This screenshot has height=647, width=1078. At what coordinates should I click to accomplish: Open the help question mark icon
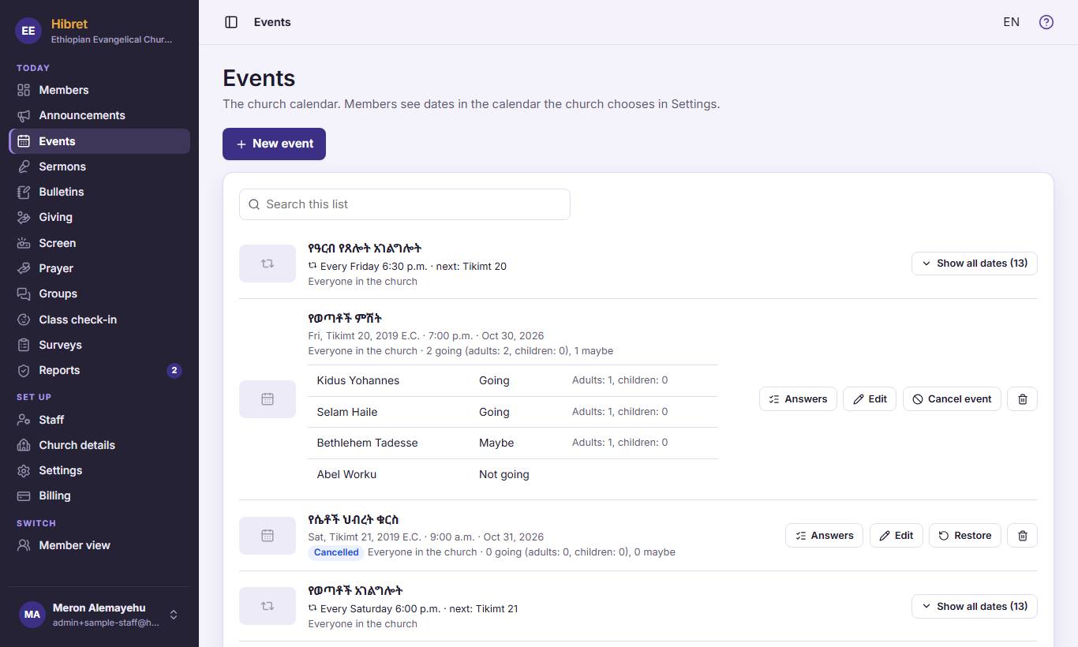(1046, 22)
